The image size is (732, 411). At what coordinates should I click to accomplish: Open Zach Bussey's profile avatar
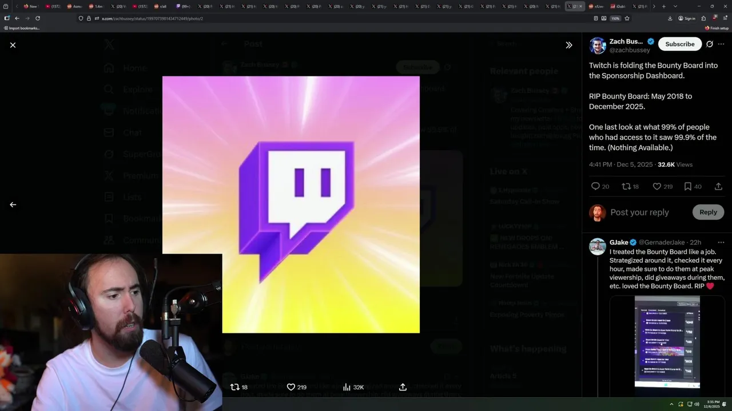click(598, 46)
